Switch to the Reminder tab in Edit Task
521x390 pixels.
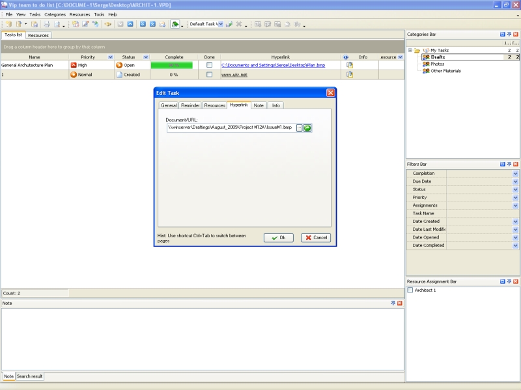[x=190, y=105]
